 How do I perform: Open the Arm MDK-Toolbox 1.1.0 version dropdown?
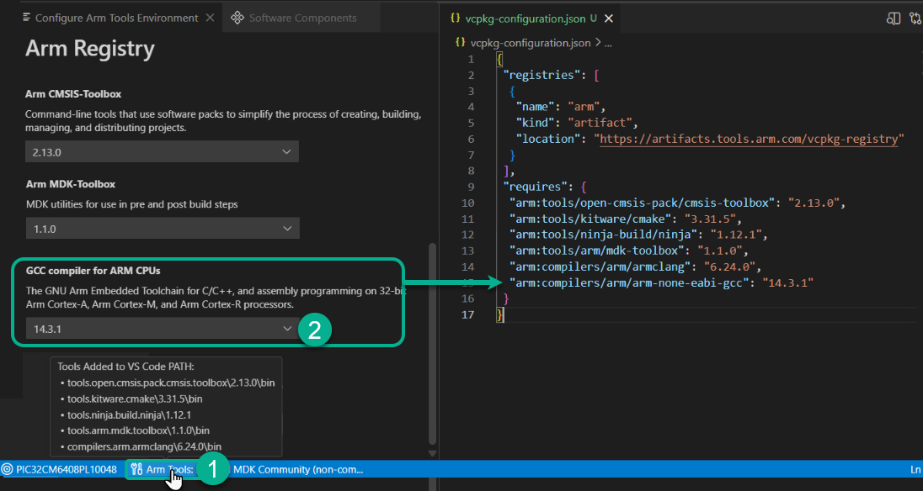point(162,229)
